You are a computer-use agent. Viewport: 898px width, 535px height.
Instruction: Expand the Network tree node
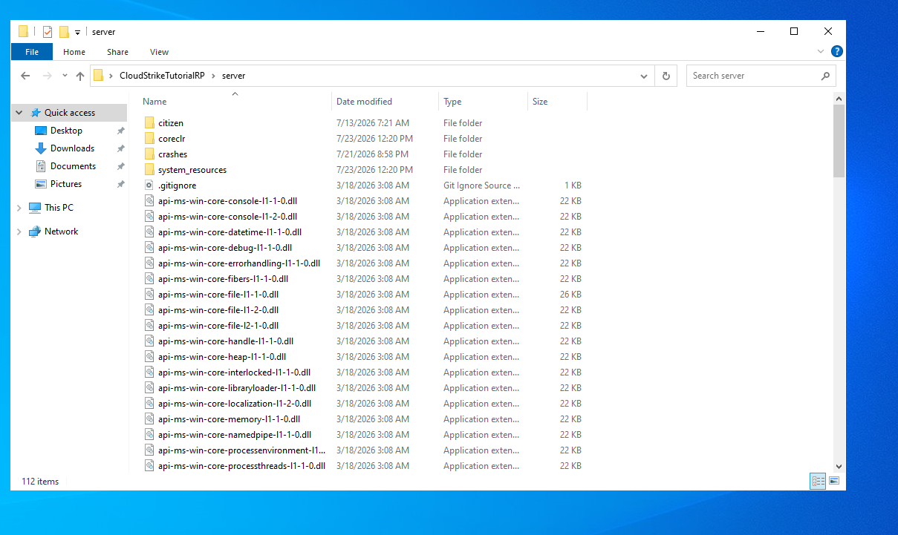pyautogui.click(x=19, y=232)
